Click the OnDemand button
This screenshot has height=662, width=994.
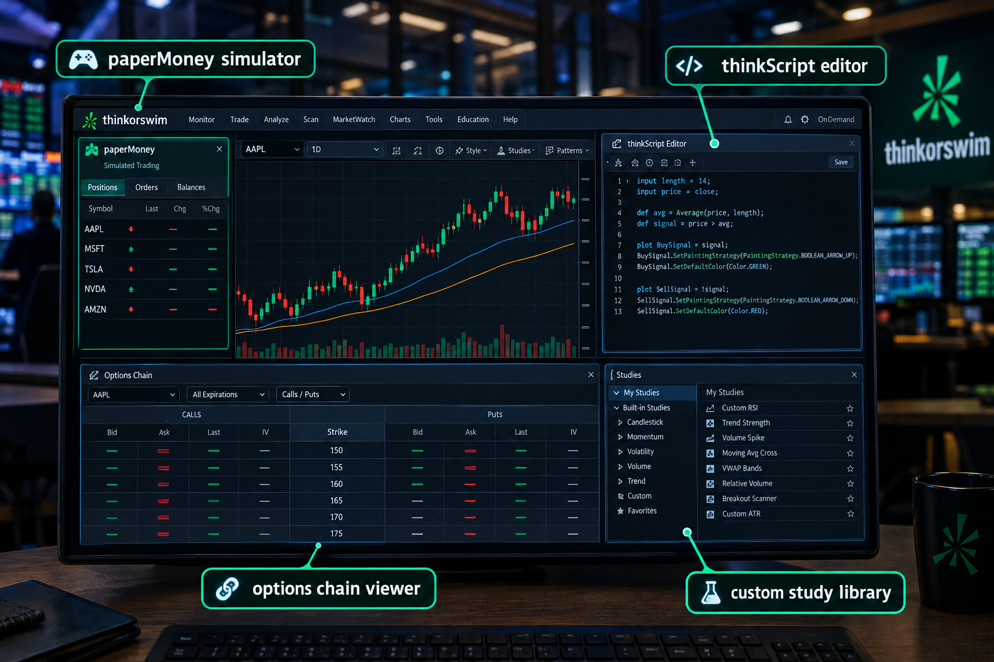pos(836,120)
